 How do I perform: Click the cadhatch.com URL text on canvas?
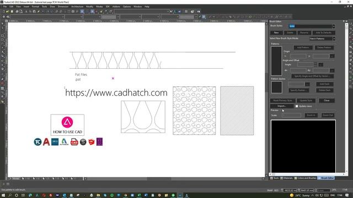point(116,93)
